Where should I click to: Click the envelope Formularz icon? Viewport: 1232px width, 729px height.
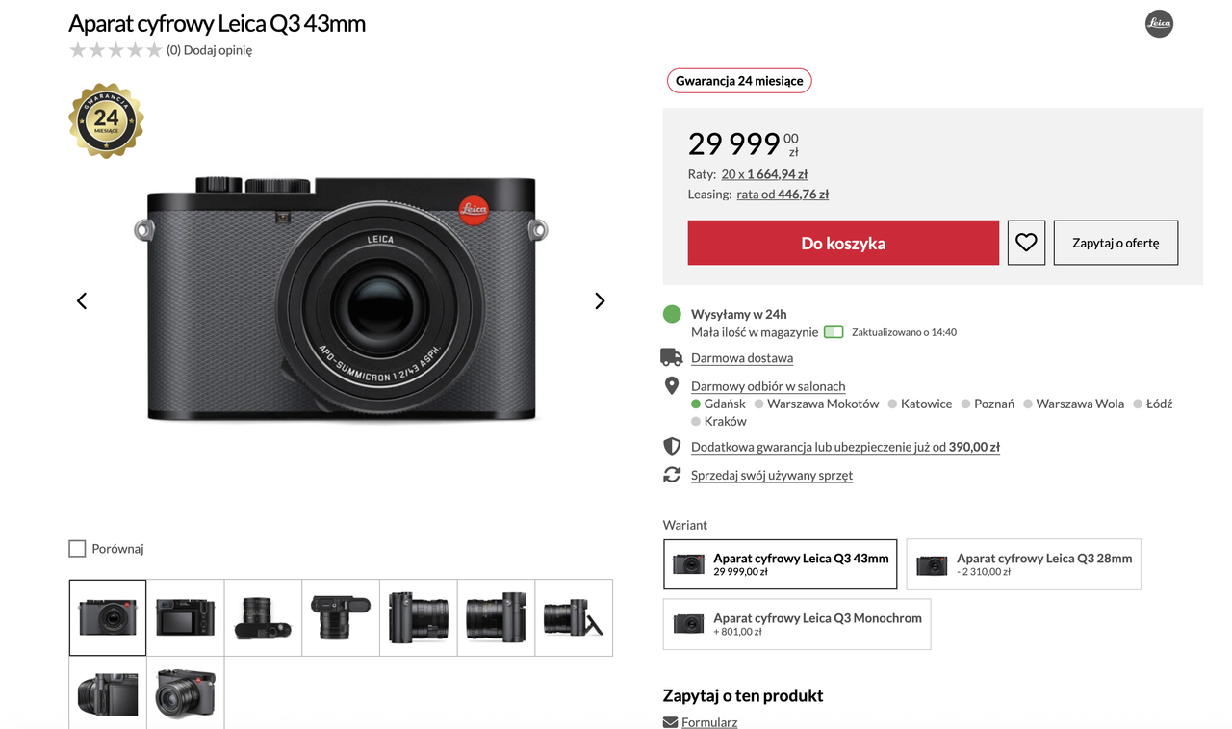click(670, 722)
